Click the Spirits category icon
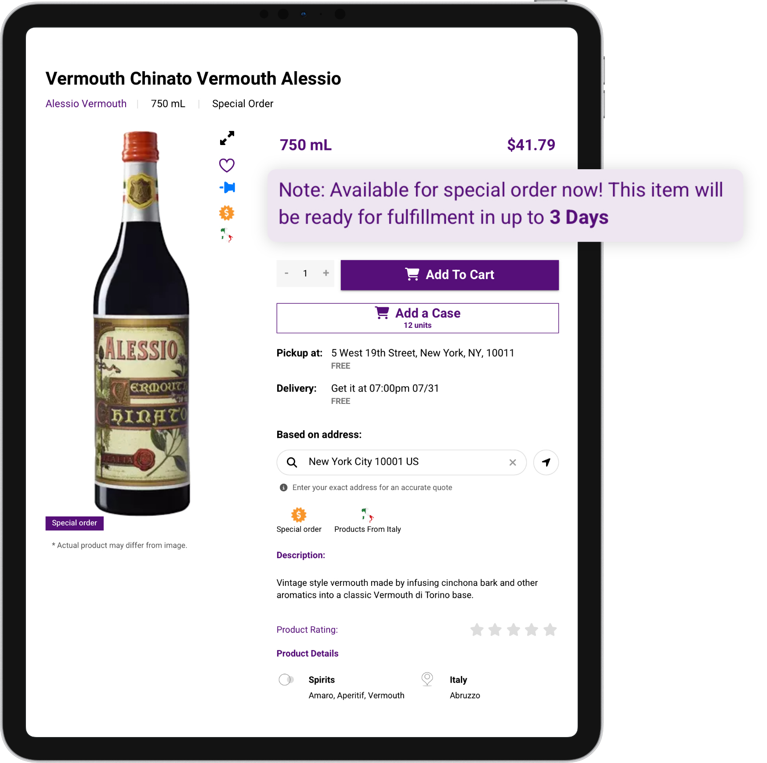 [x=286, y=680]
